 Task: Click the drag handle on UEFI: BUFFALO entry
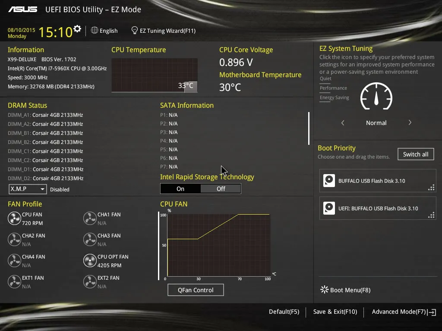431,215
